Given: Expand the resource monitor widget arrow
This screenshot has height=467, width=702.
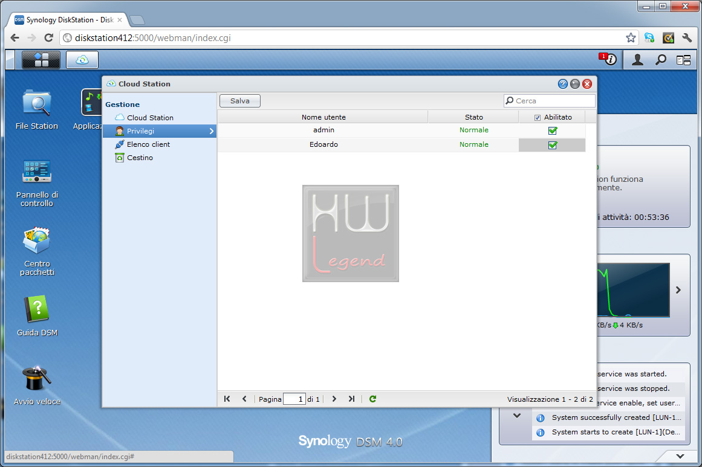Looking at the screenshot, I should (678, 290).
